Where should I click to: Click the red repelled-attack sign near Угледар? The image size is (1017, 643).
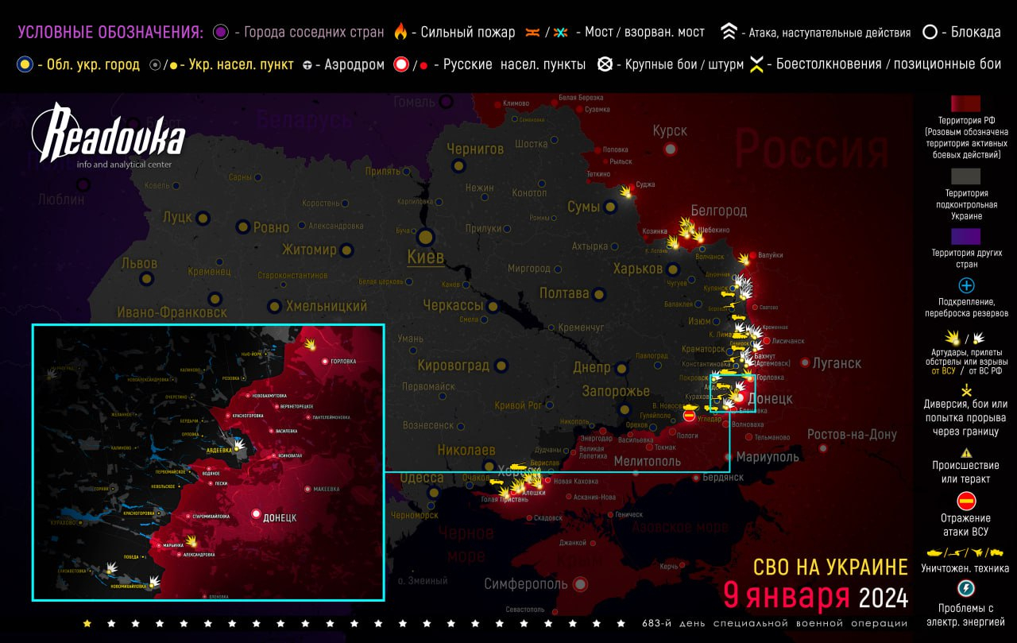[689, 415]
